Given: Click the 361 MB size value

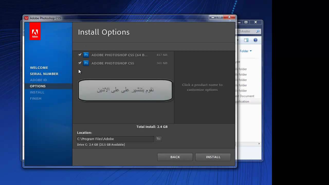Looking at the screenshot, I should click(162, 63).
